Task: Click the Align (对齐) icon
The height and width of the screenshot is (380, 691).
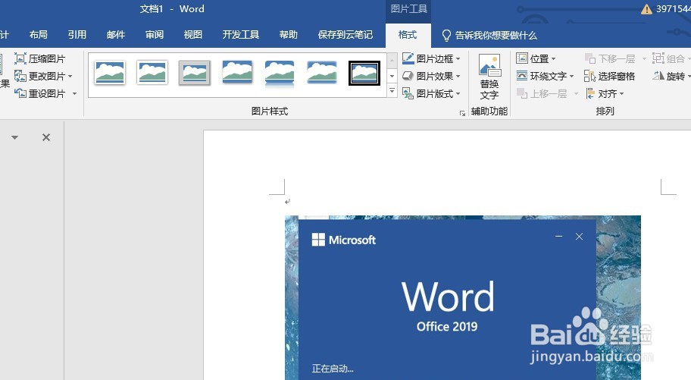Action: pyautogui.click(x=590, y=93)
